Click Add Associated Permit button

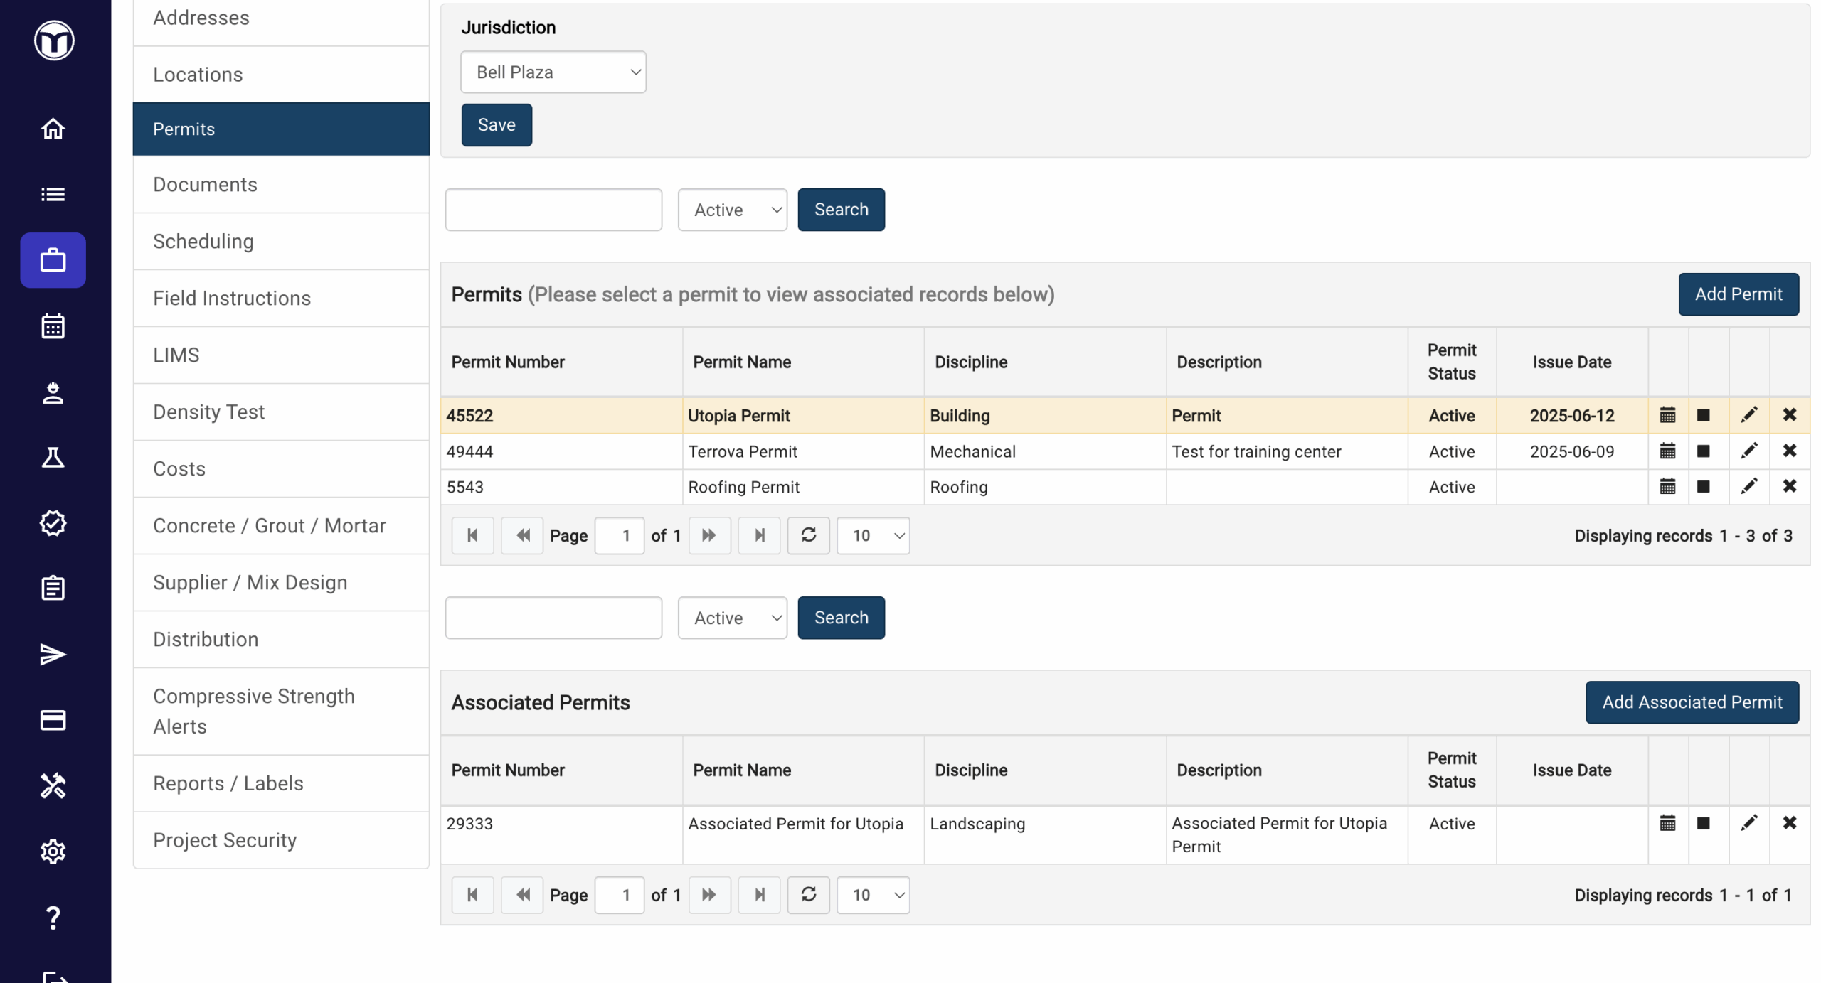point(1692,702)
